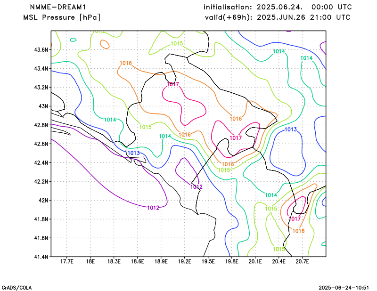Click the 18.9E longitude label
377x291 pixels.
click(161, 262)
